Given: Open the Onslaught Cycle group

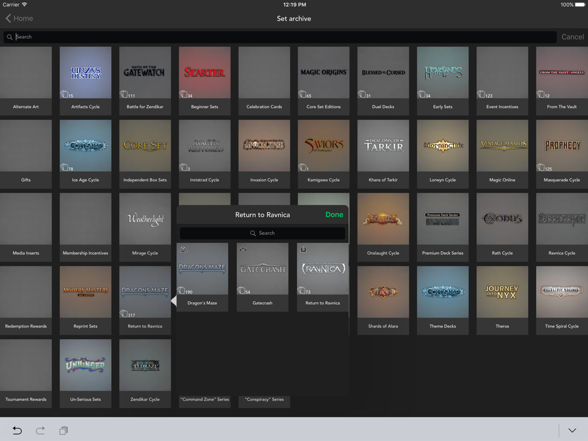Looking at the screenshot, I should (383, 227).
